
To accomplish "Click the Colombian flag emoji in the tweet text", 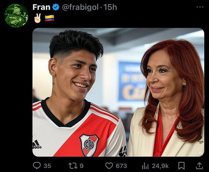I will pyautogui.click(x=50, y=18).
